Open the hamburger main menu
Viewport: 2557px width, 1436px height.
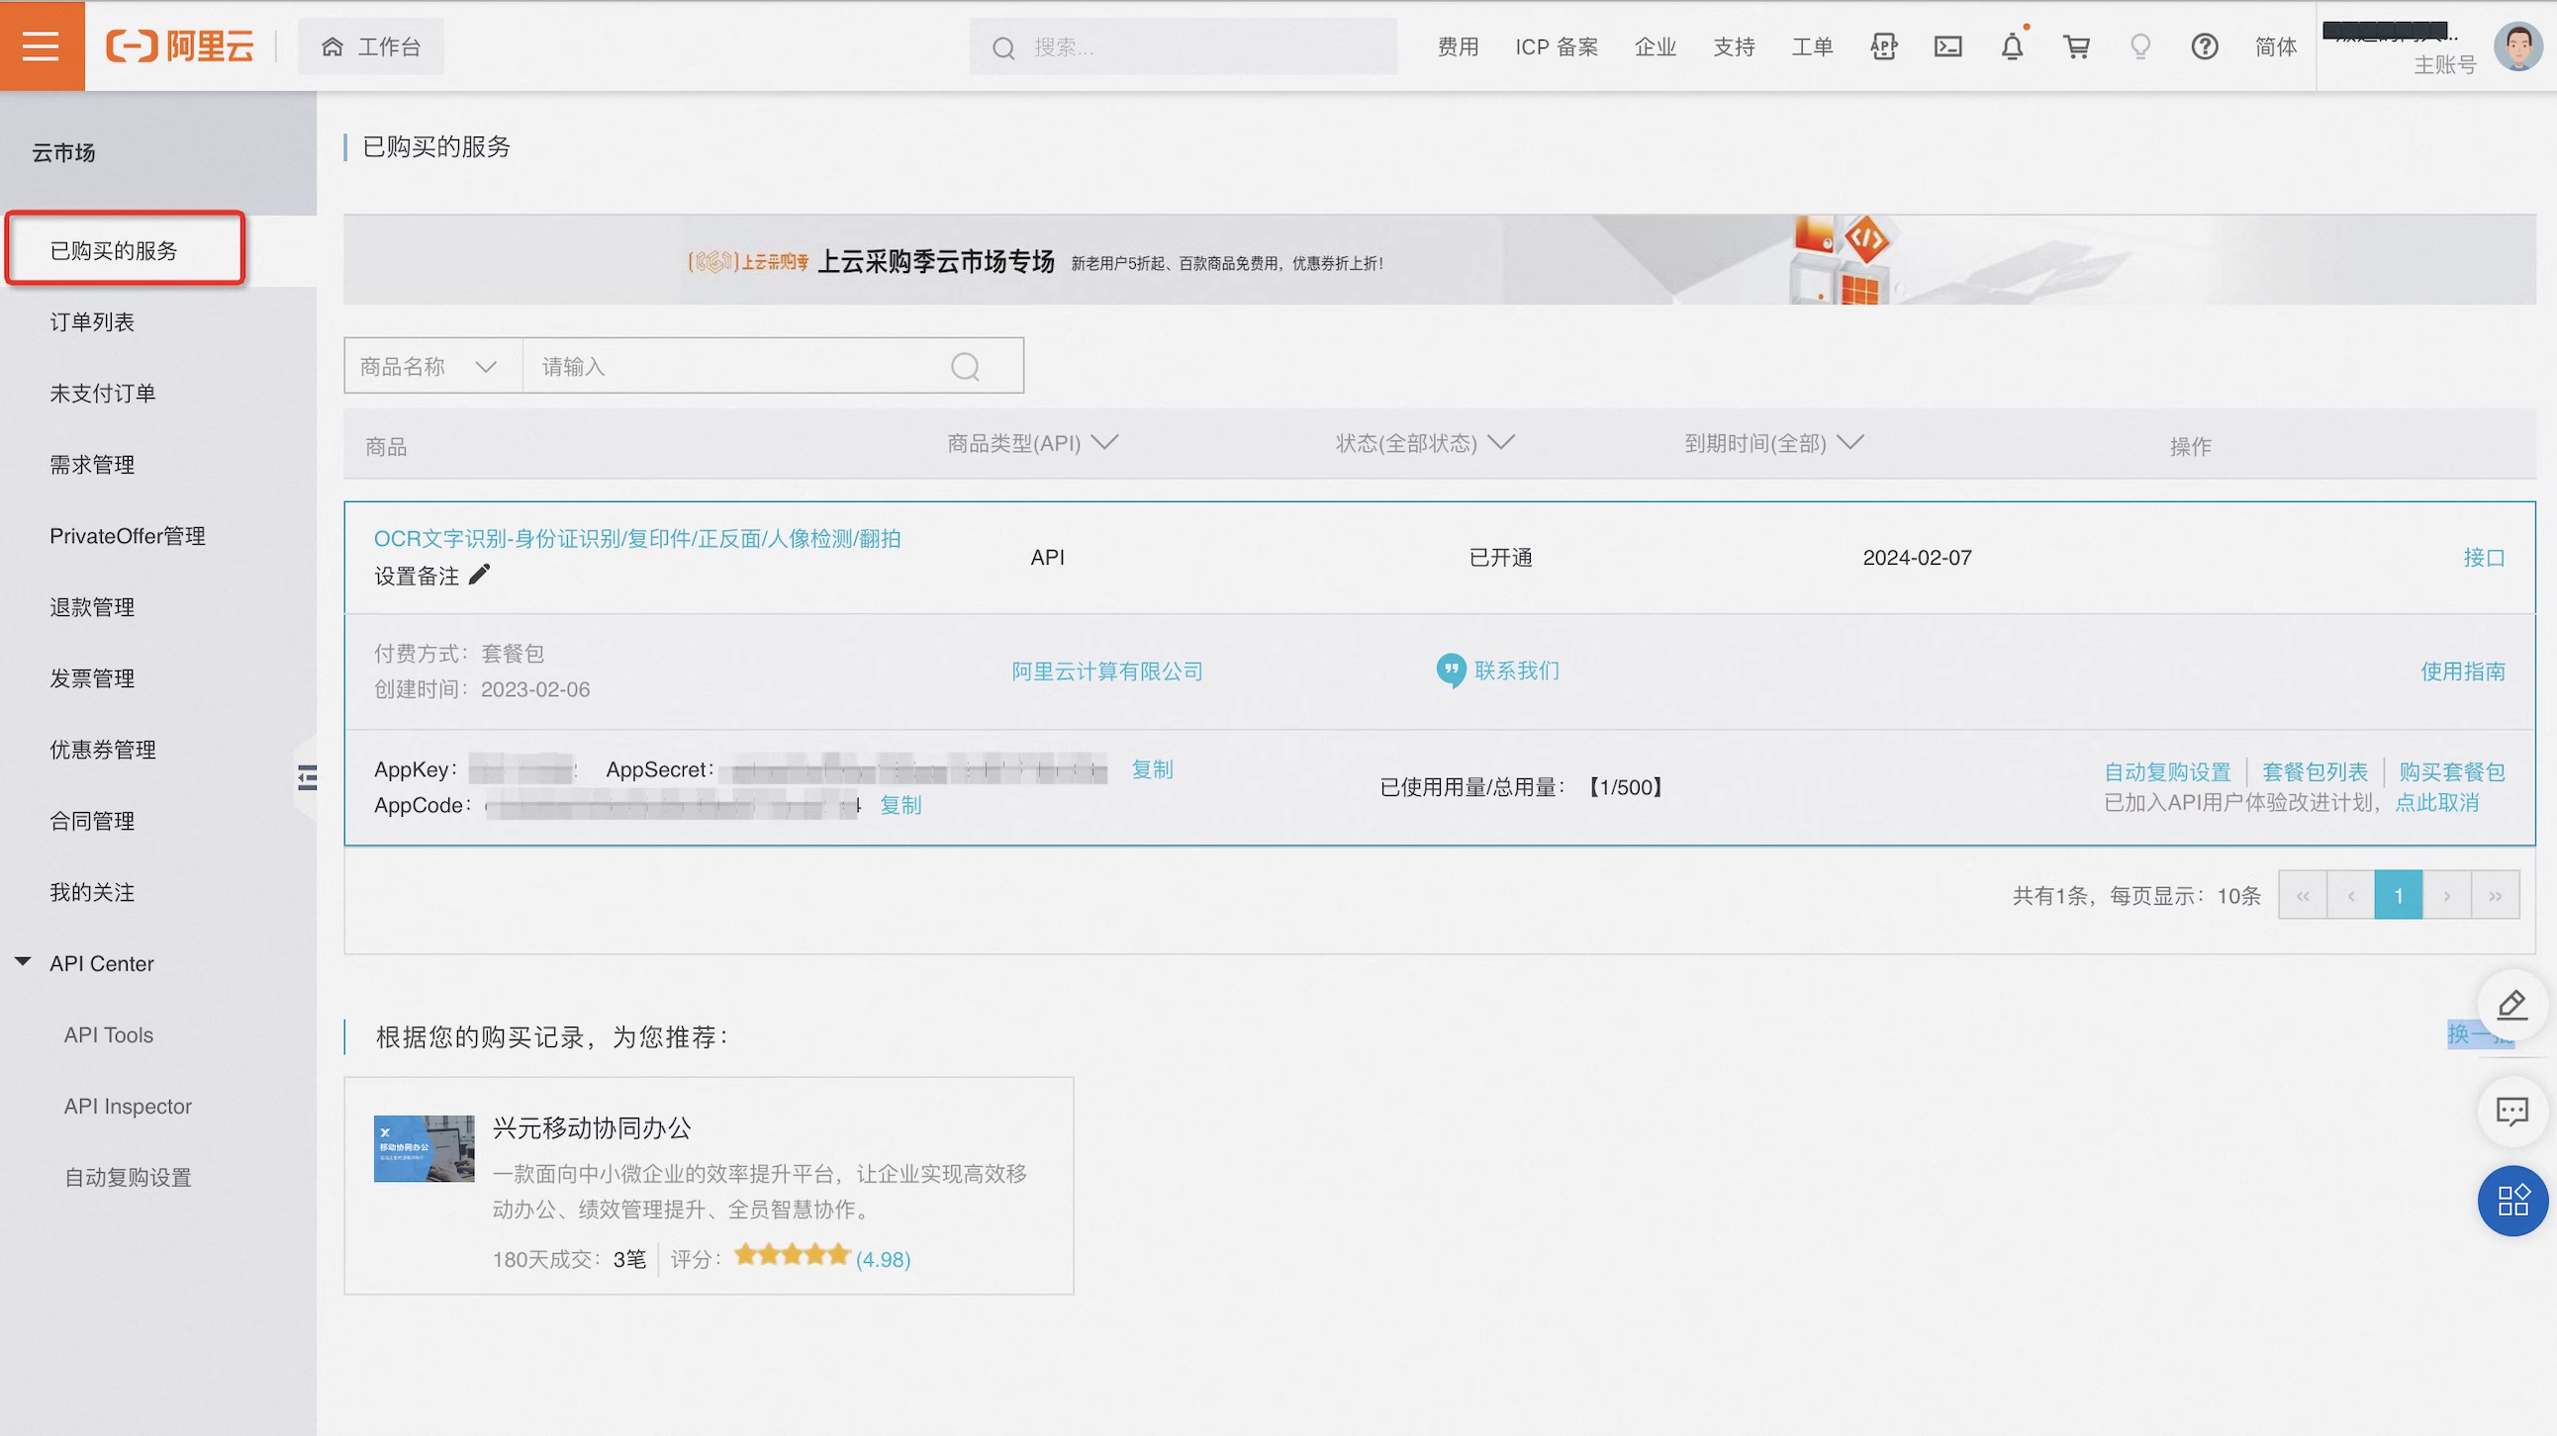(x=42, y=45)
